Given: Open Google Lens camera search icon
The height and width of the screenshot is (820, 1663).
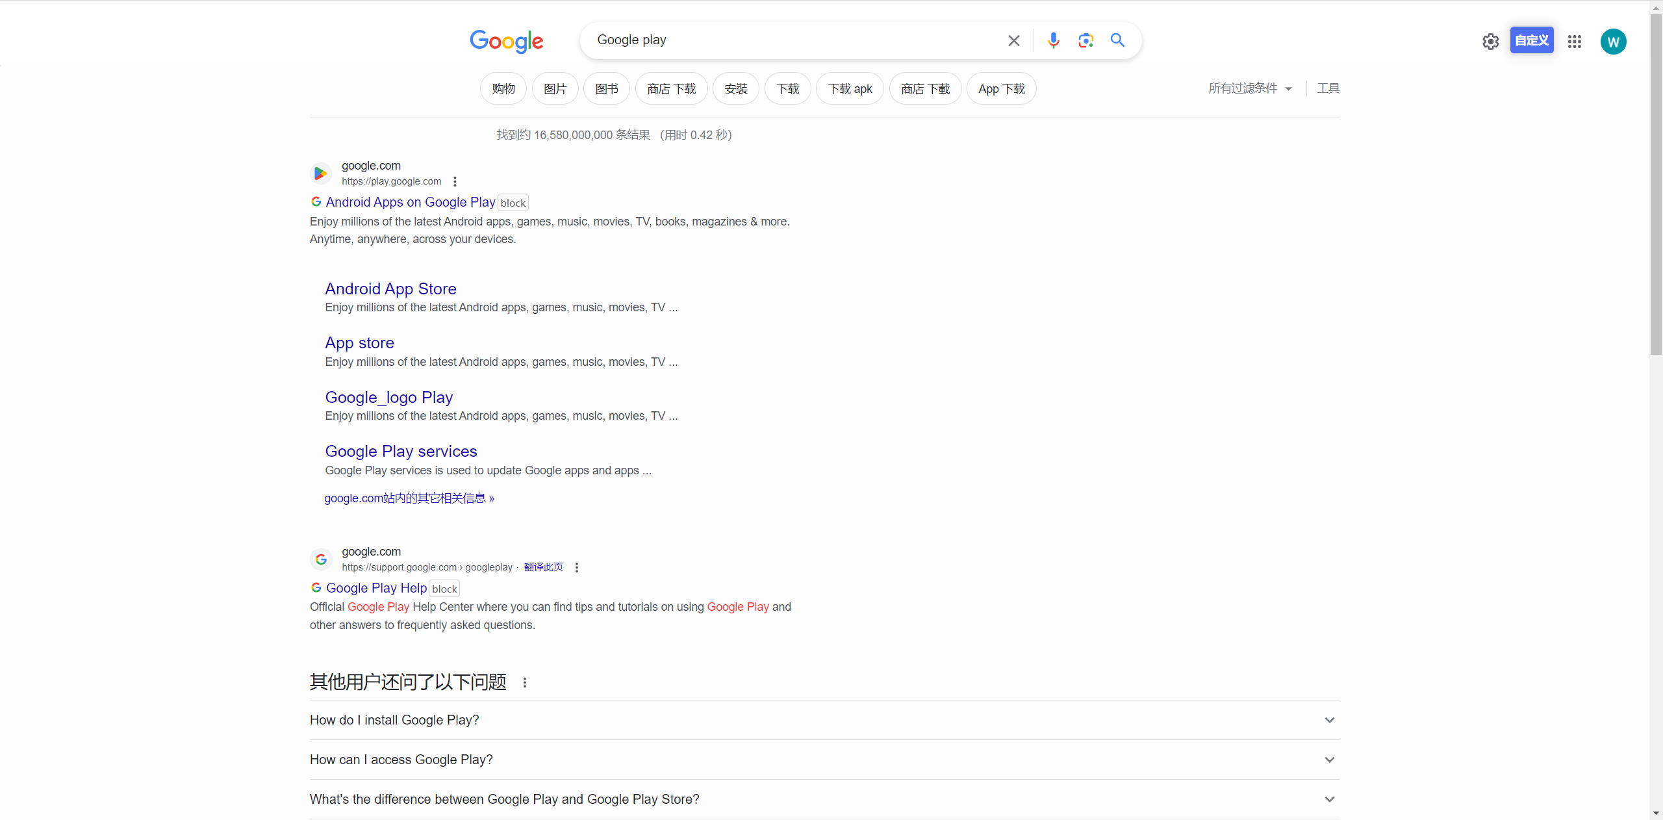Looking at the screenshot, I should click(x=1085, y=40).
